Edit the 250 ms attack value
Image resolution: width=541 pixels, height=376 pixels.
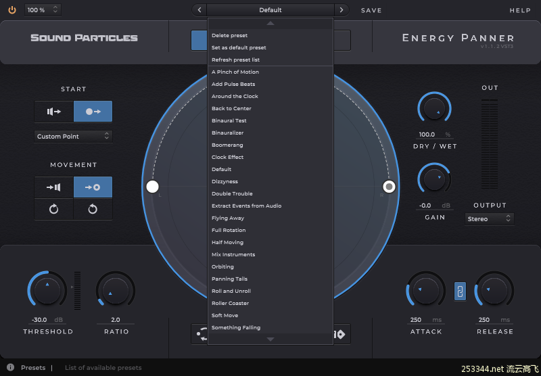pyautogui.click(x=426, y=320)
